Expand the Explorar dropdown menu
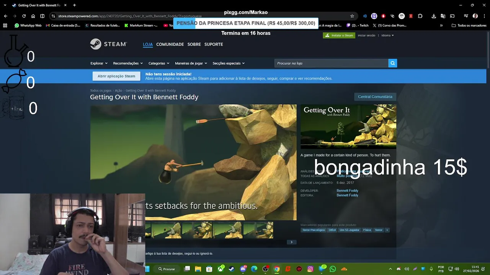Screen dimensions: 490x275 (x=99, y=63)
